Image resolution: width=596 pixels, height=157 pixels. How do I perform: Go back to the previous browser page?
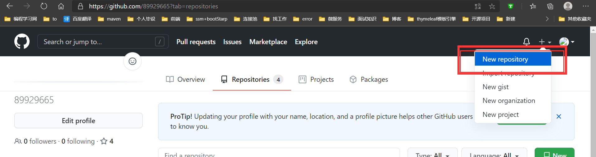[10, 6]
